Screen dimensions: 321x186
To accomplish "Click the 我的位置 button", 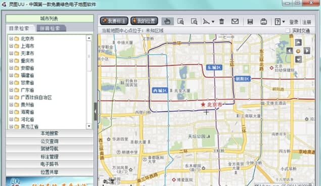I will (x=145, y=21).
